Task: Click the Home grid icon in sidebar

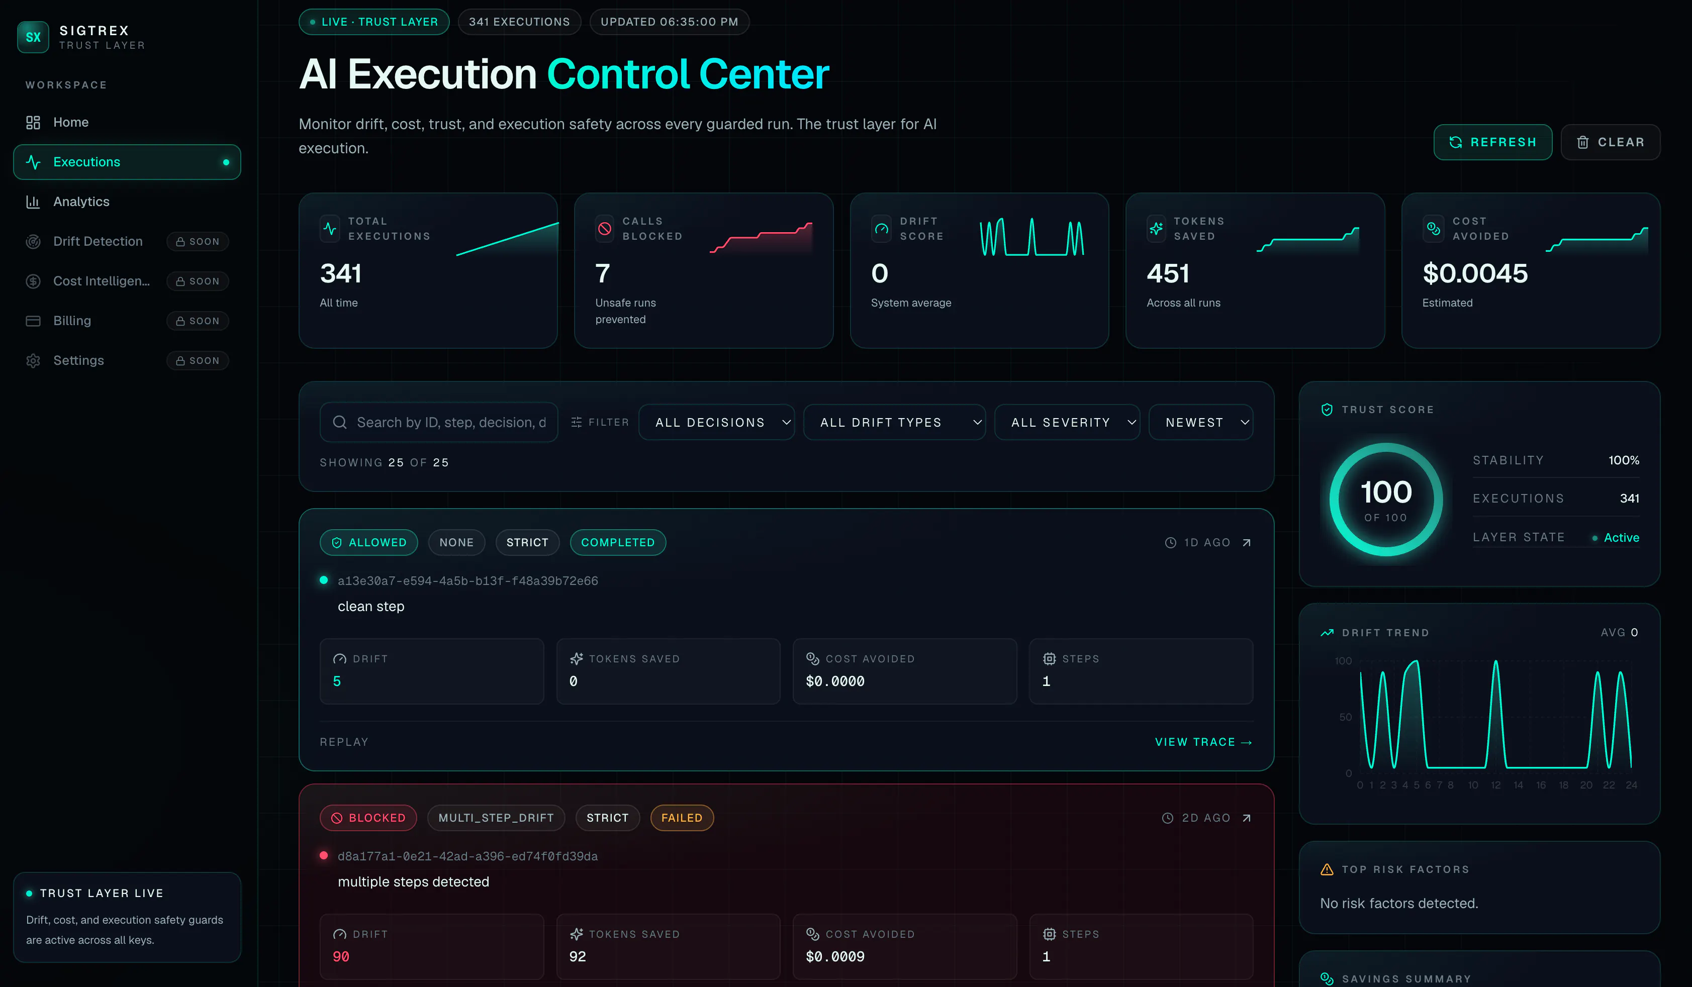Action: (x=33, y=122)
